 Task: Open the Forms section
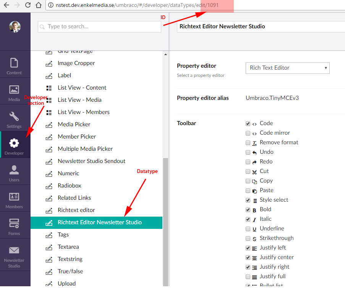point(14,227)
